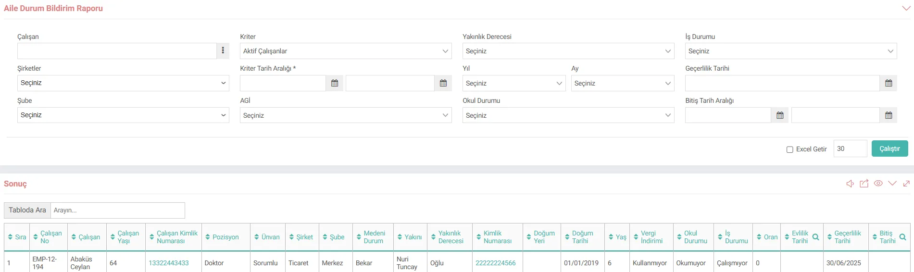Open calendar for Geçerlilik Tarihi field
914x272 pixels.
[888, 83]
